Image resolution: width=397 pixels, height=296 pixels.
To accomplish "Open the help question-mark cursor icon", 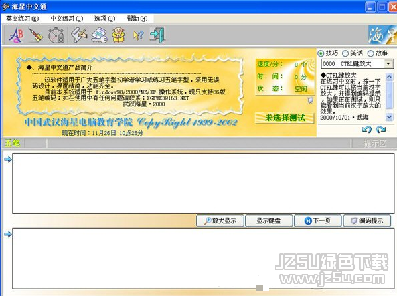I will tap(138, 35).
